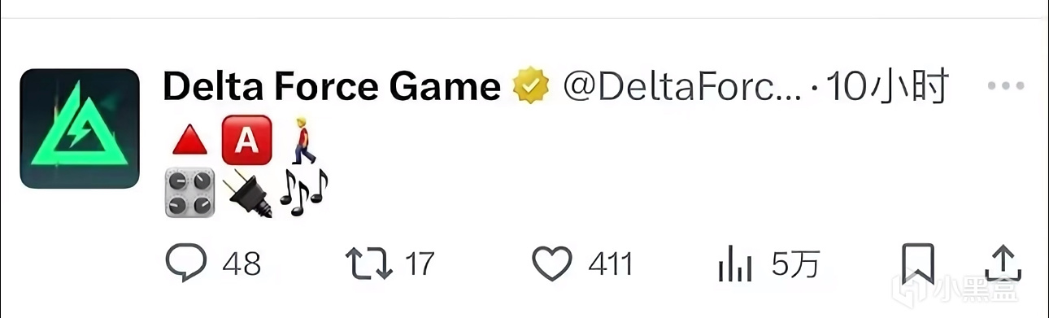Image resolution: width=1049 pixels, height=318 pixels.
Task: Open the three-dot more options menu
Action: point(1005,86)
